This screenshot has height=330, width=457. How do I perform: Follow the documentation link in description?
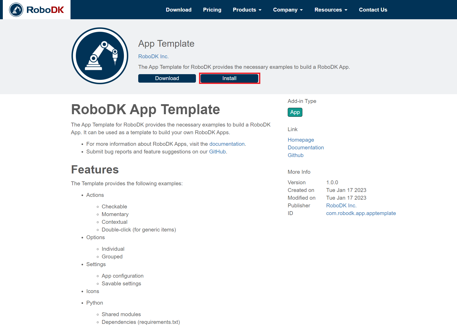[x=227, y=144]
